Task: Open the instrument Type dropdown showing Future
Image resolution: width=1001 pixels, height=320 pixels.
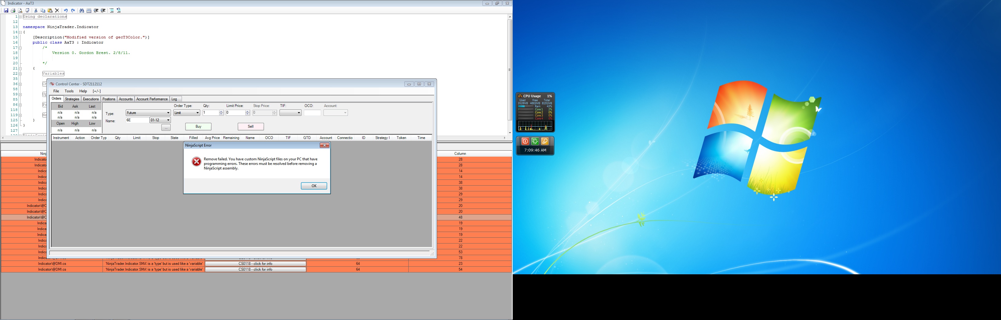Action: click(148, 113)
